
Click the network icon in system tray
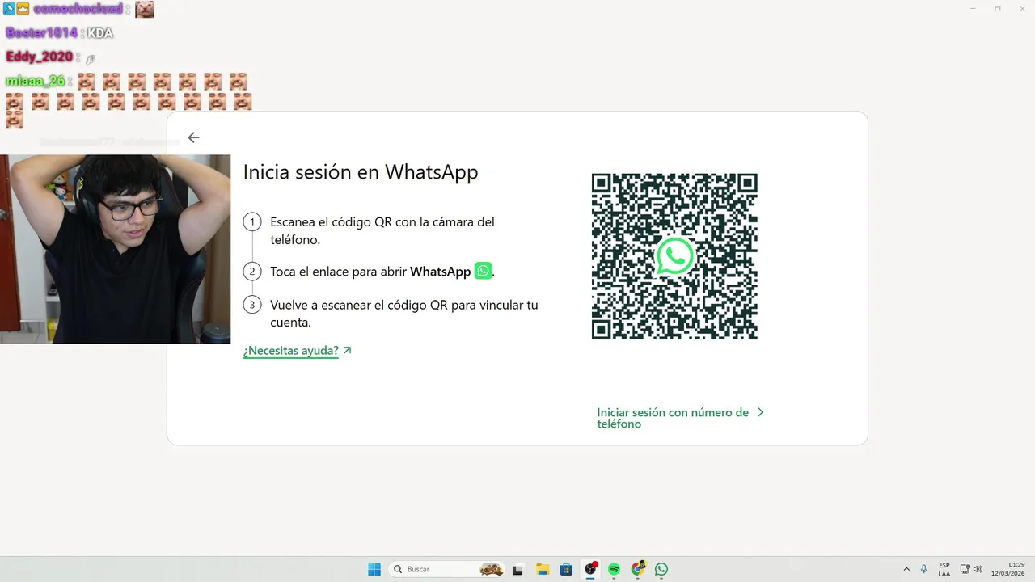[x=965, y=569]
